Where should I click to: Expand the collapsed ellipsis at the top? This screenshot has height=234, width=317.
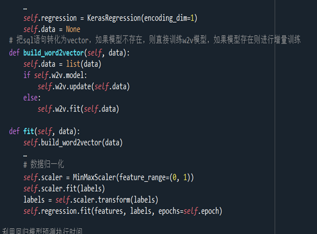[25, 9]
